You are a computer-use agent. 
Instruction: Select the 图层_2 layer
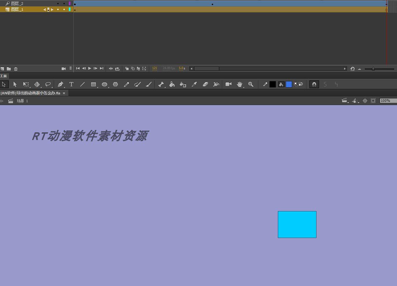(17, 4)
